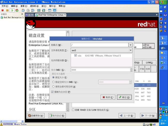Click the Free 713 MB disk segment
The width and height of the screenshot is (168, 126).
click(x=150, y=46)
